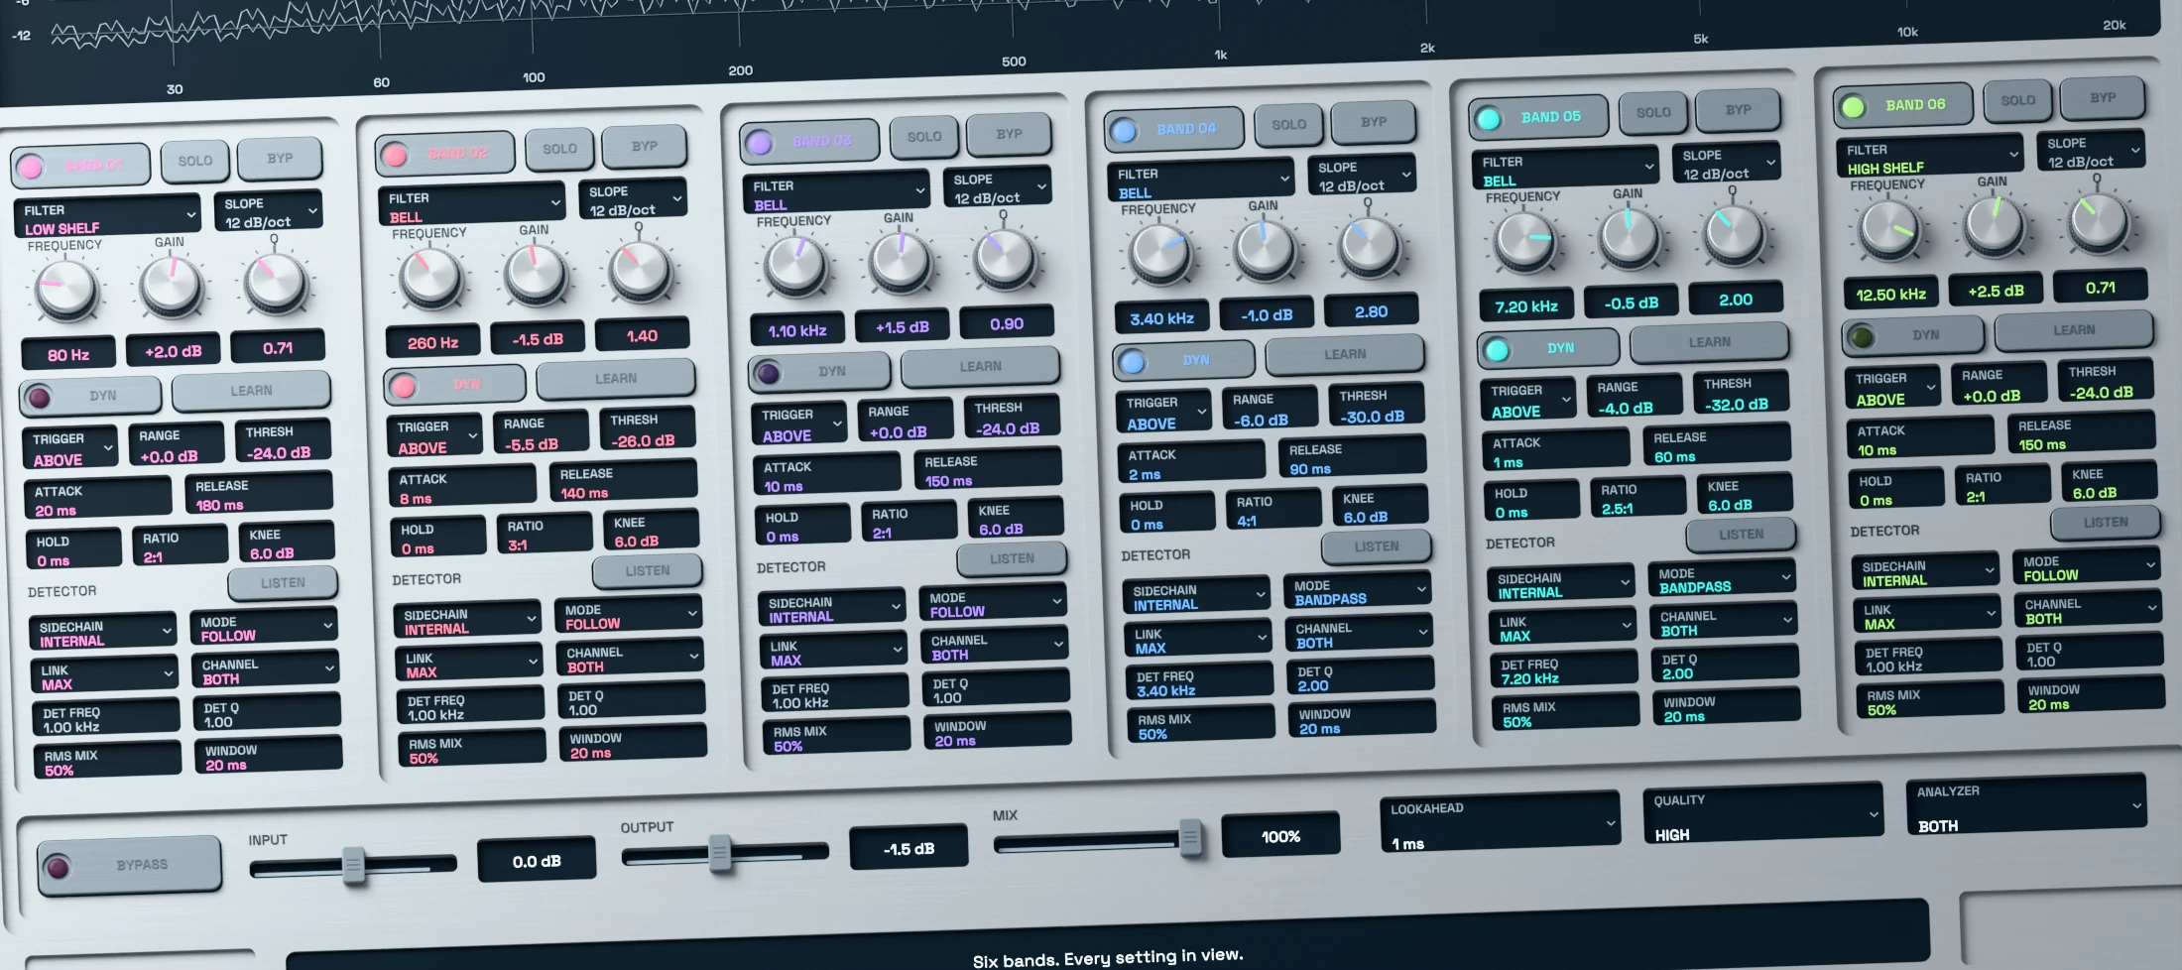
Task: Click the Band 06 gain knob
Action: point(1995,224)
